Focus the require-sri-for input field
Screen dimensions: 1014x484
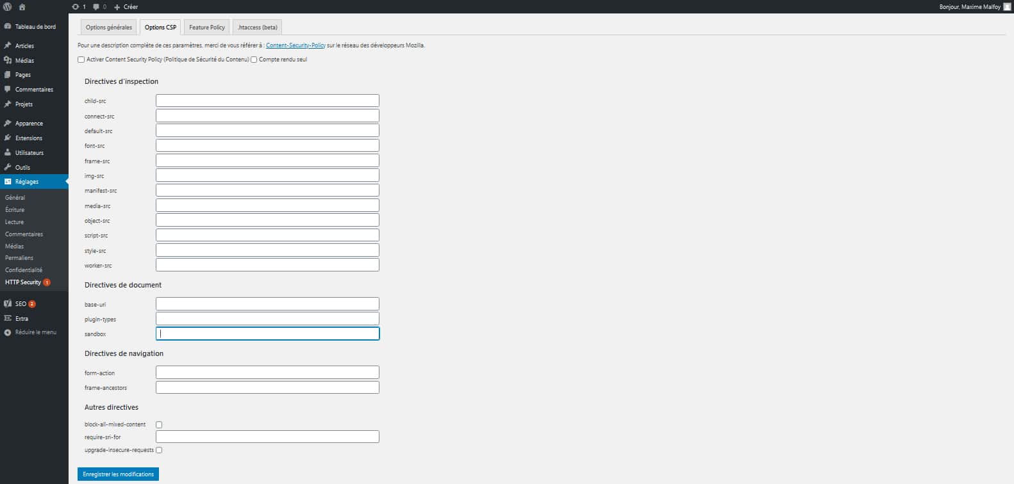pyautogui.click(x=267, y=437)
